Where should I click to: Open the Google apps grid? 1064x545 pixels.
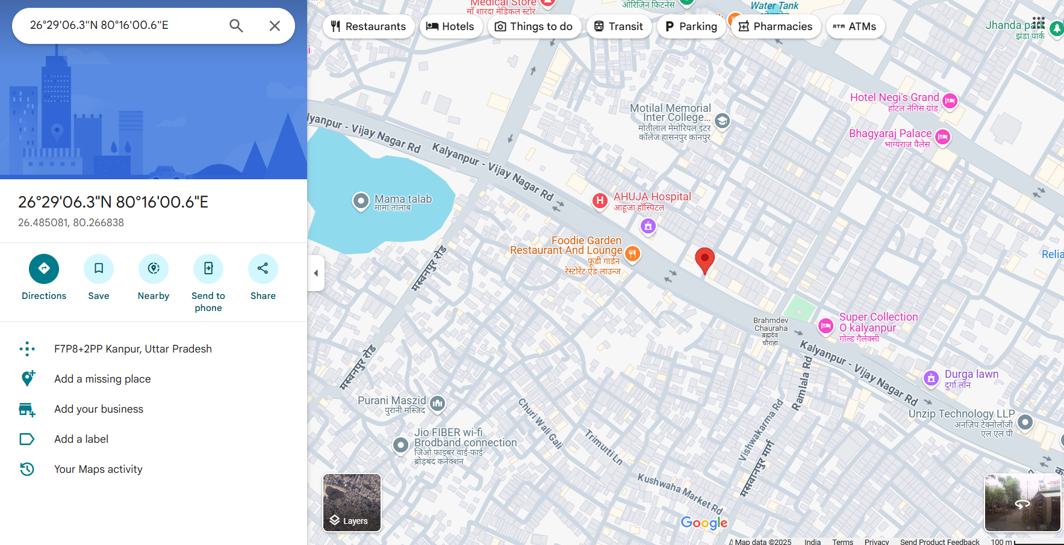pos(1039,23)
